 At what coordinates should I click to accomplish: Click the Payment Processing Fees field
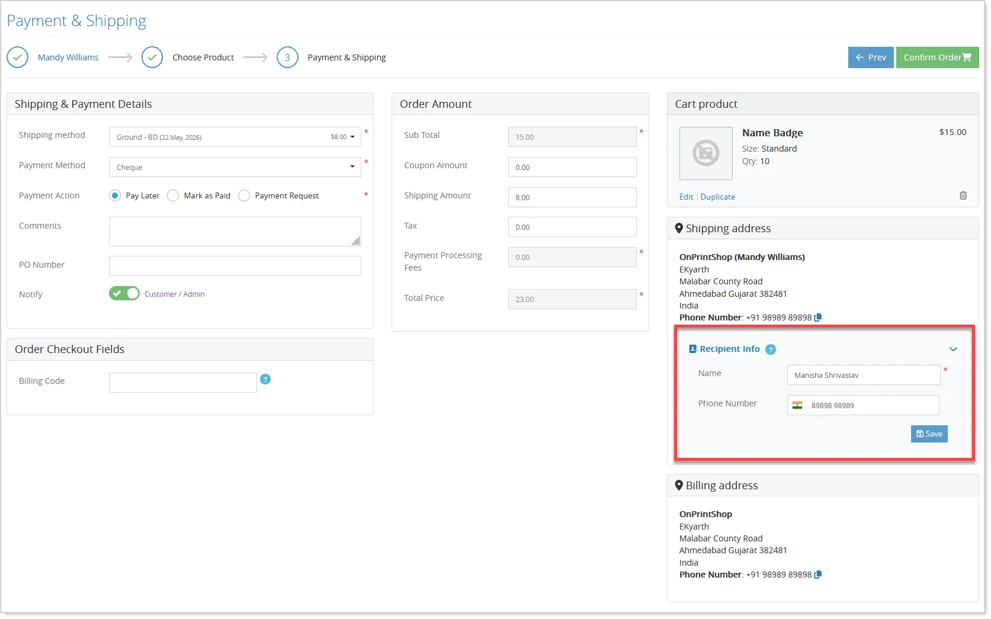click(572, 257)
